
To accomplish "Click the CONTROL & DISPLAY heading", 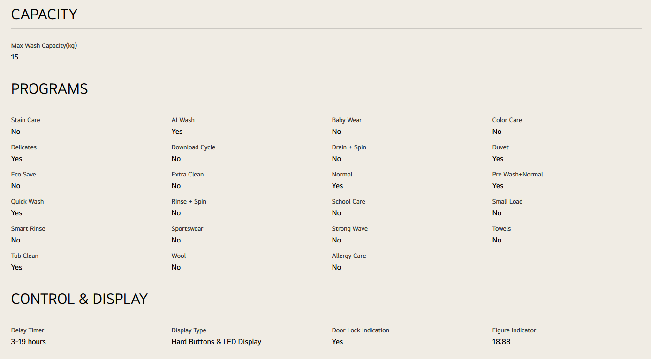I will pyautogui.click(x=79, y=299).
